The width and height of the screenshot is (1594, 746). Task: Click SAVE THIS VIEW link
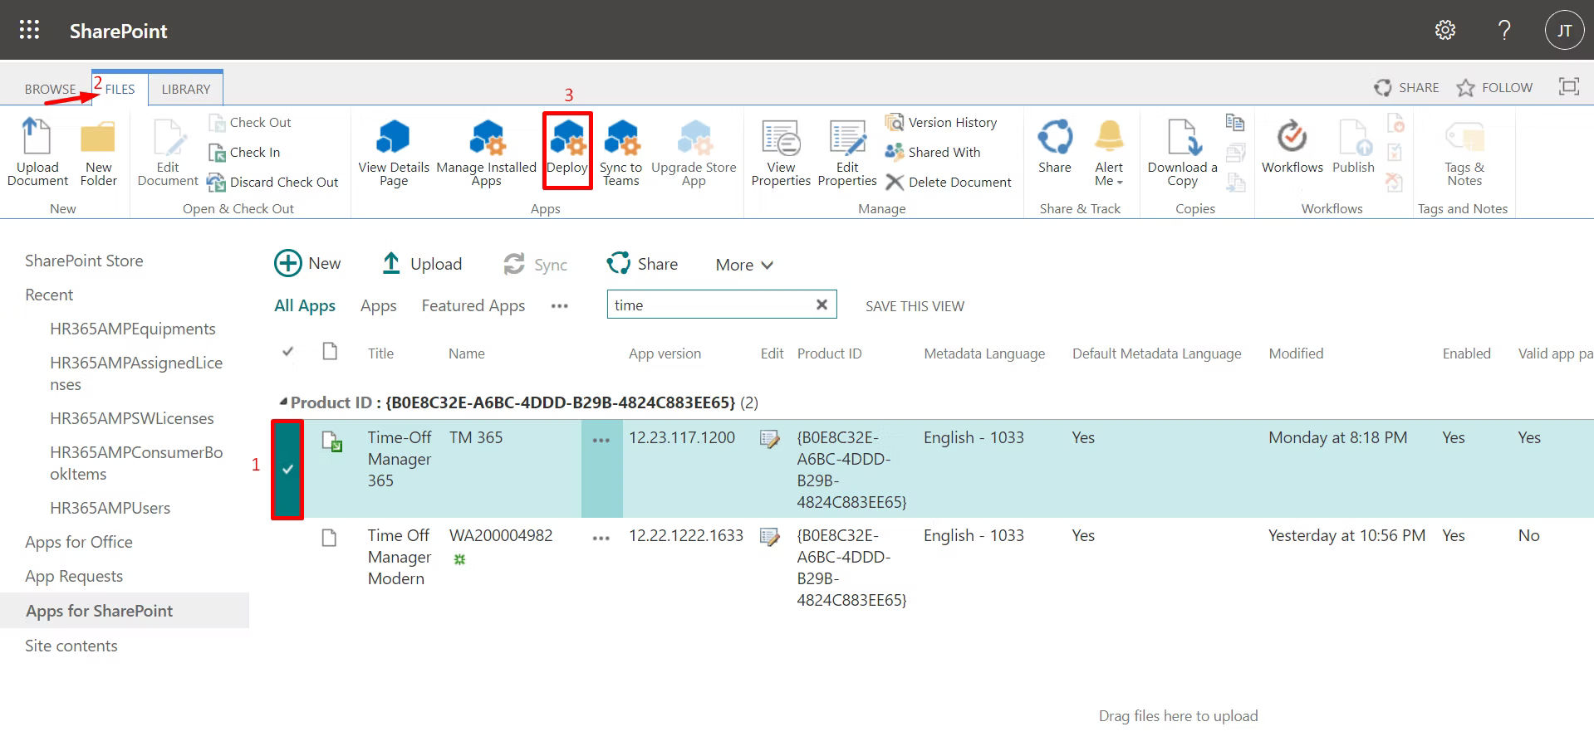click(x=915, y=306)
